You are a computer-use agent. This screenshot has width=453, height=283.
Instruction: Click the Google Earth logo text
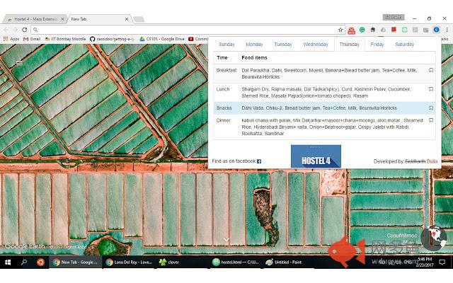coord(25,246)
